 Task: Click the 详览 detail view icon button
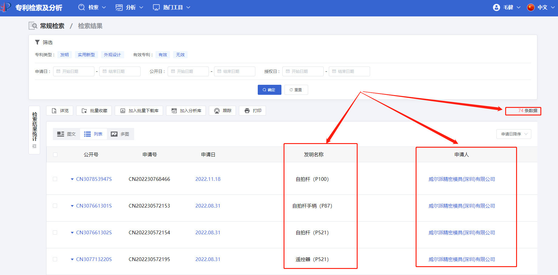point(60,111)
